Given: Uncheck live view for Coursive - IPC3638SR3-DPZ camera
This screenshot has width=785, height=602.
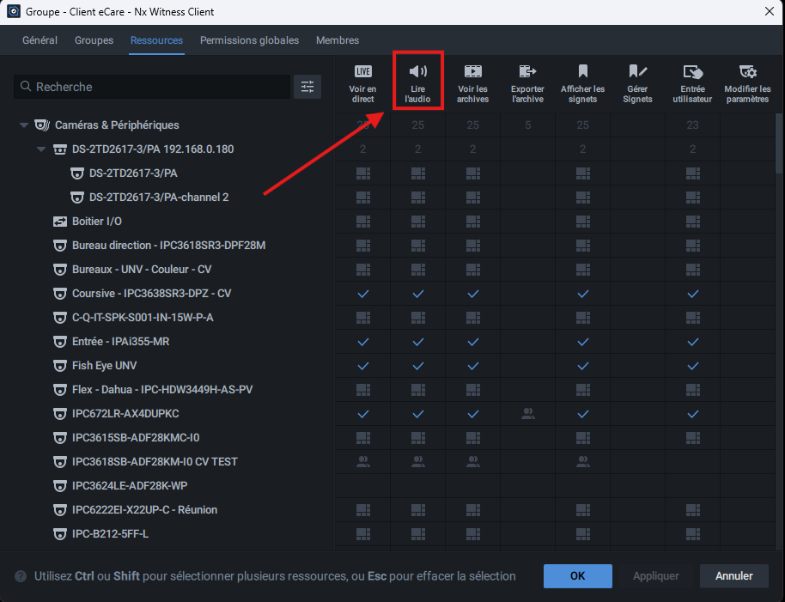Looking at the screenshot, I should pos(362,294).
